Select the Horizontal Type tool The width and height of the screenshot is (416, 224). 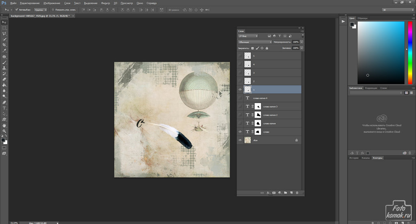pyautogui.click(x=4, y=108)
